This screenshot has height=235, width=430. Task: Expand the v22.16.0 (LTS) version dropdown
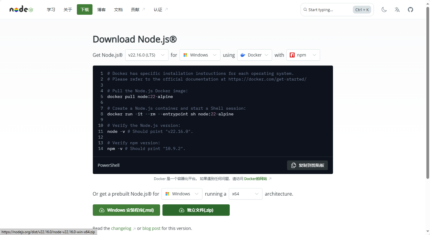(x=147, y=55)
